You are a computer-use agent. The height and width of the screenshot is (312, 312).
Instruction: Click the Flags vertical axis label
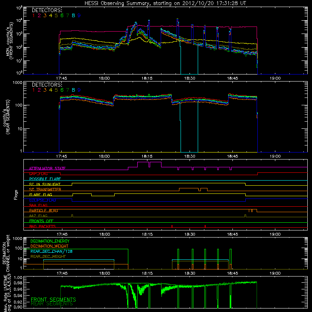point(16,195)
